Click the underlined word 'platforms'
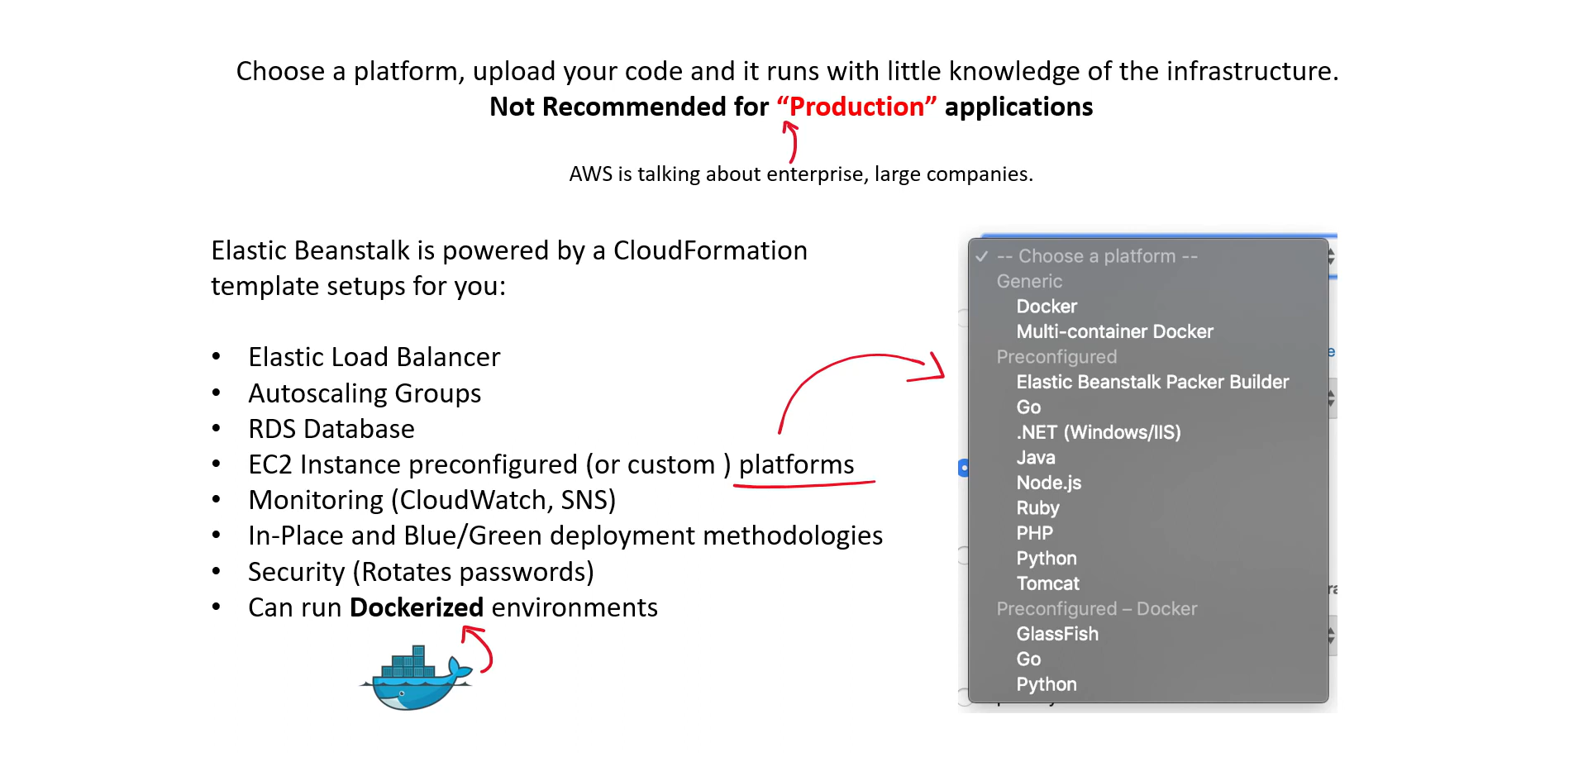1583x757 pixels. click(x=796, y=465)
